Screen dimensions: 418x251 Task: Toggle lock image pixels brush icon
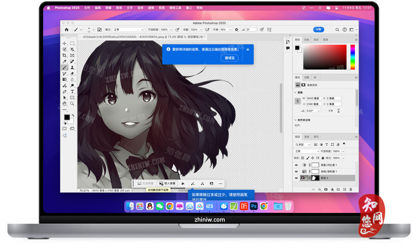point(308,158)
